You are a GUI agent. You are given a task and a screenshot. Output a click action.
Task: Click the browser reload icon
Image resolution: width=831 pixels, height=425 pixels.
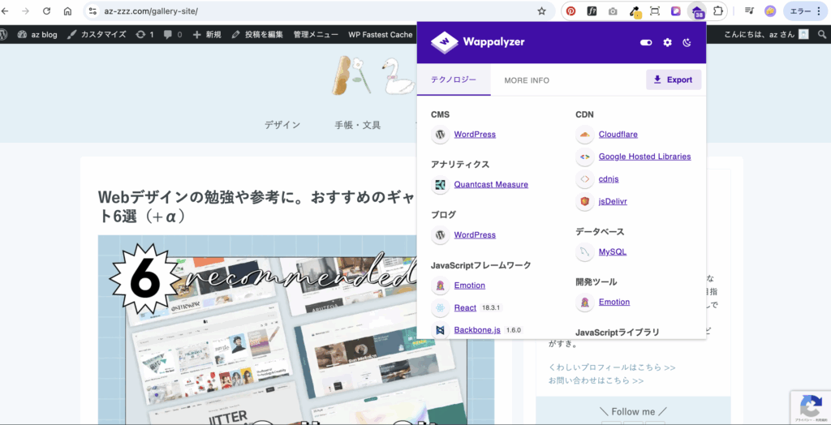click(46, 11)
